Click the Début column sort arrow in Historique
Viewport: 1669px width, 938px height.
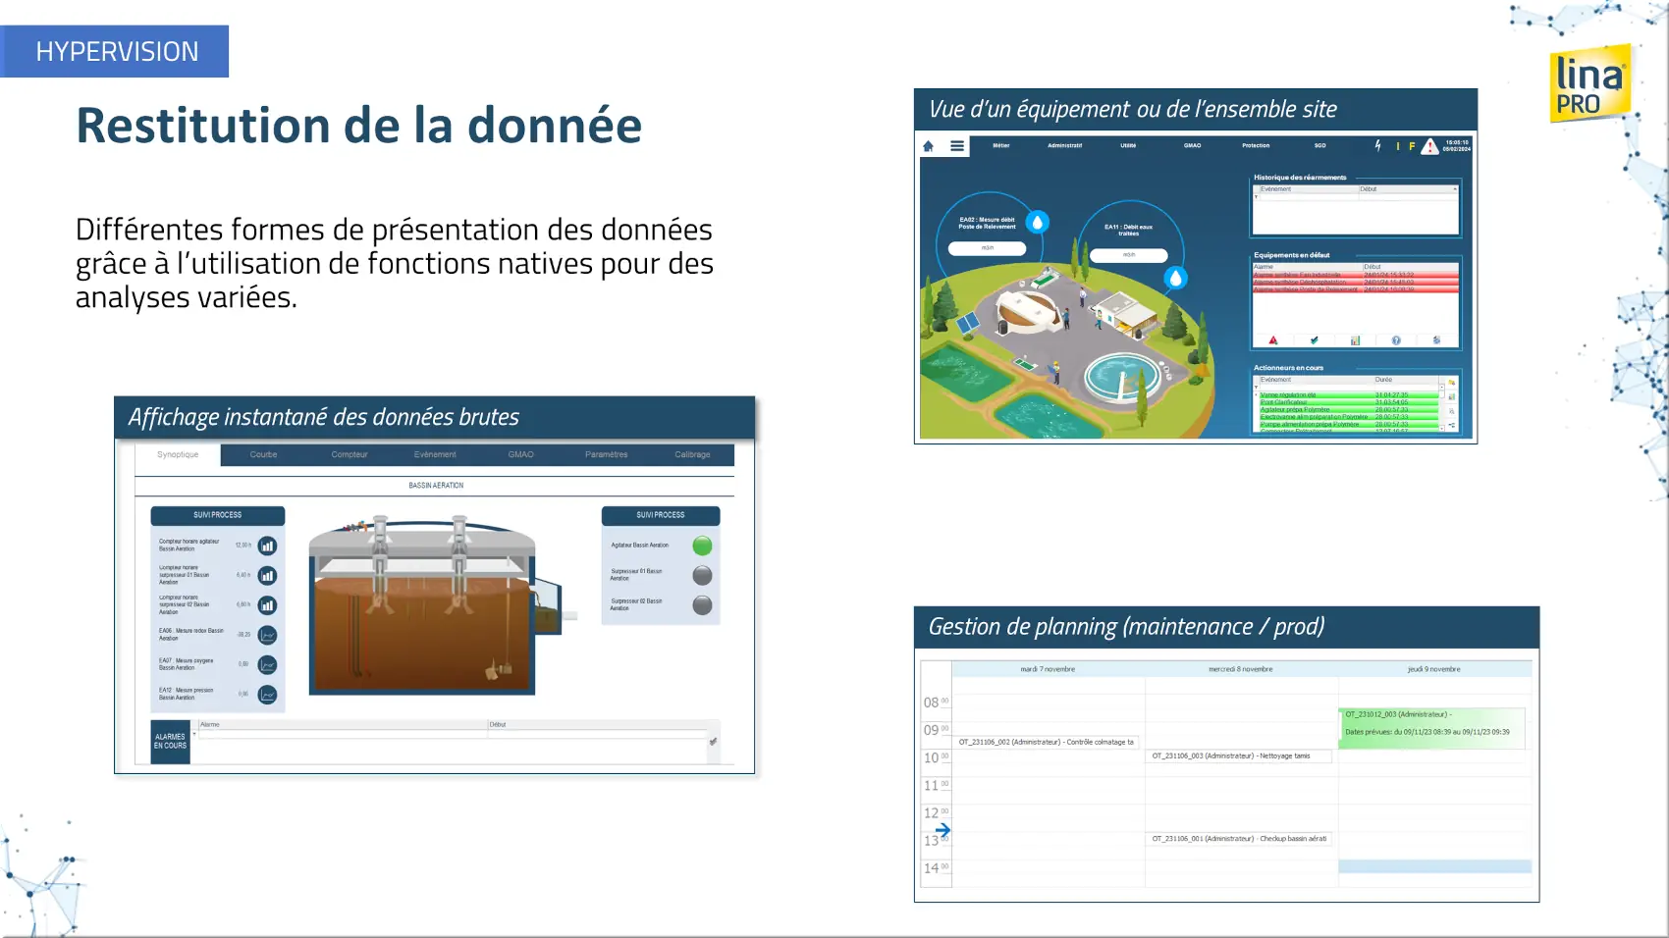tap(1455, 189)
